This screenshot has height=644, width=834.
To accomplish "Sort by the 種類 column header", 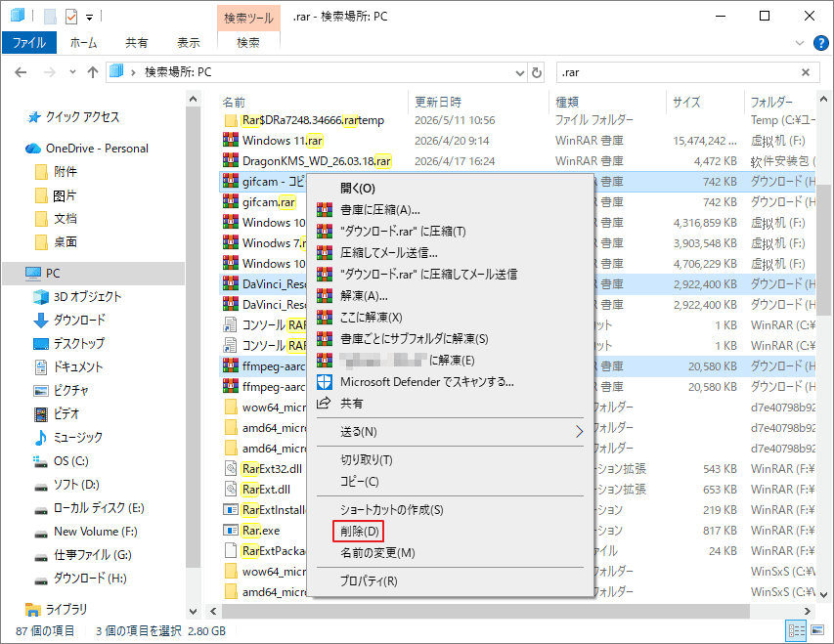I will pyautogui.click(x=567, y=102).
